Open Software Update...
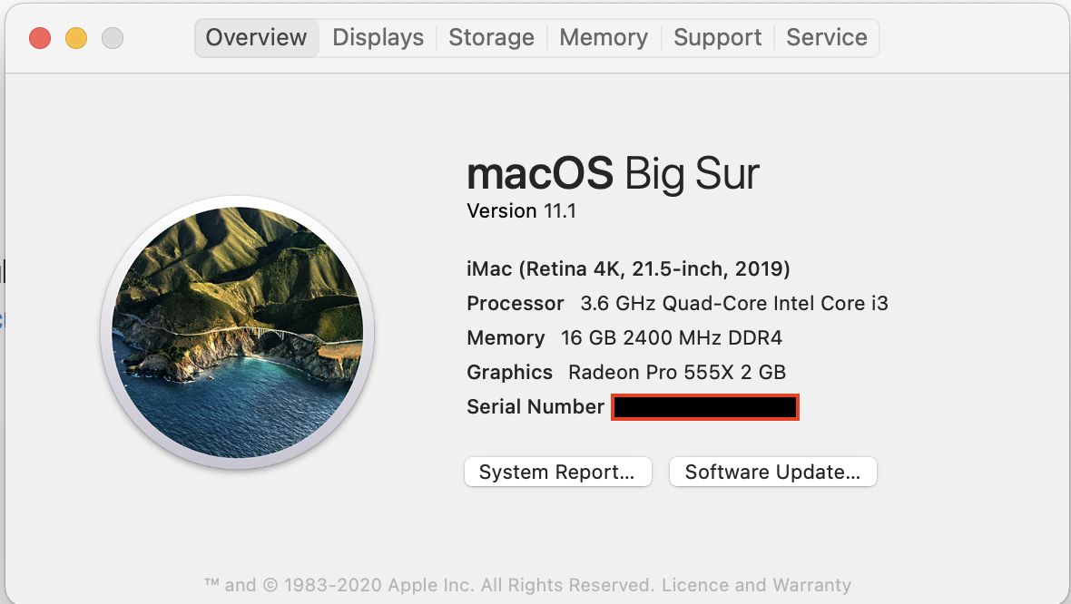The image size is (1071, 604). click(772, 472)
